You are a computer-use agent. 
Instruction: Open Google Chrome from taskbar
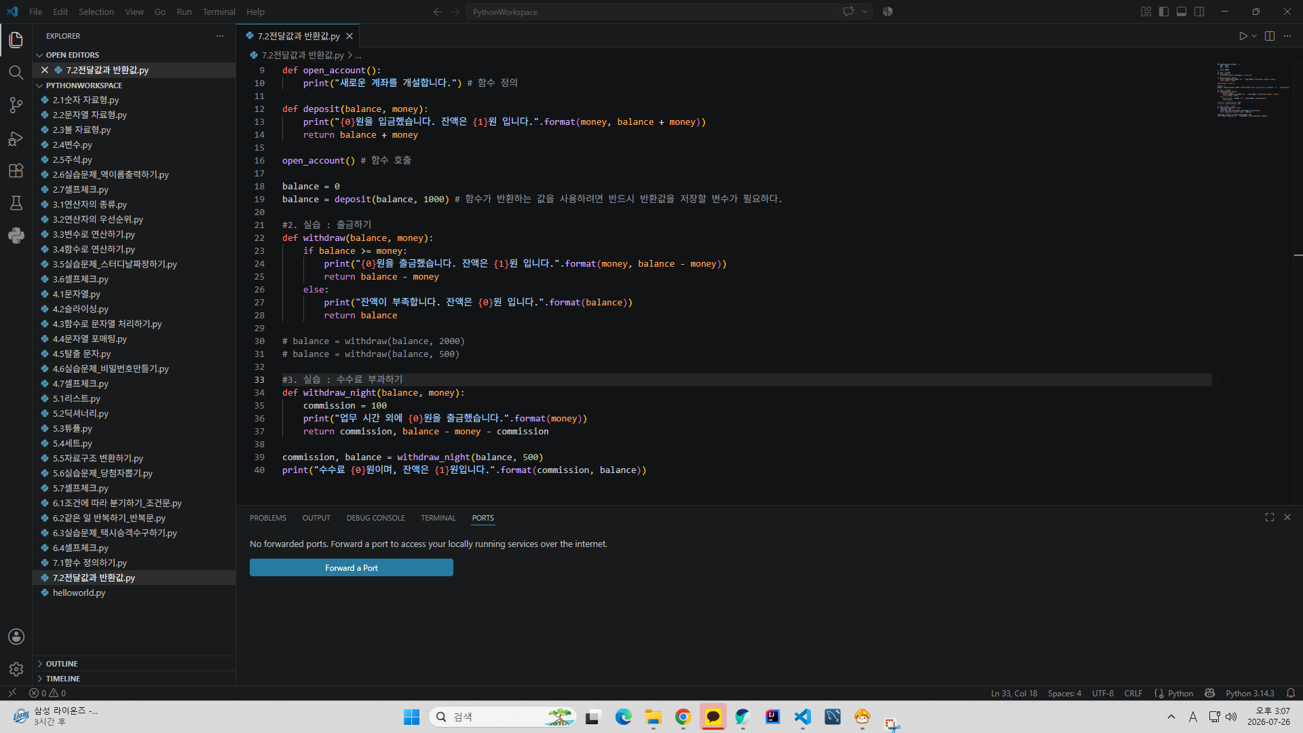683,717
